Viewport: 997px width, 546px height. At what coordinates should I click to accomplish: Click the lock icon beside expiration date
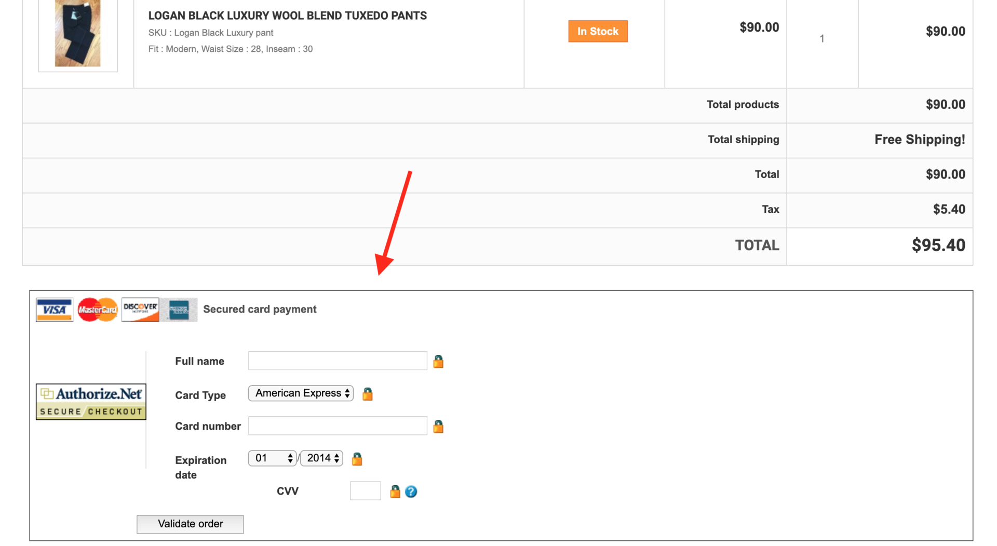pos(357,459)
